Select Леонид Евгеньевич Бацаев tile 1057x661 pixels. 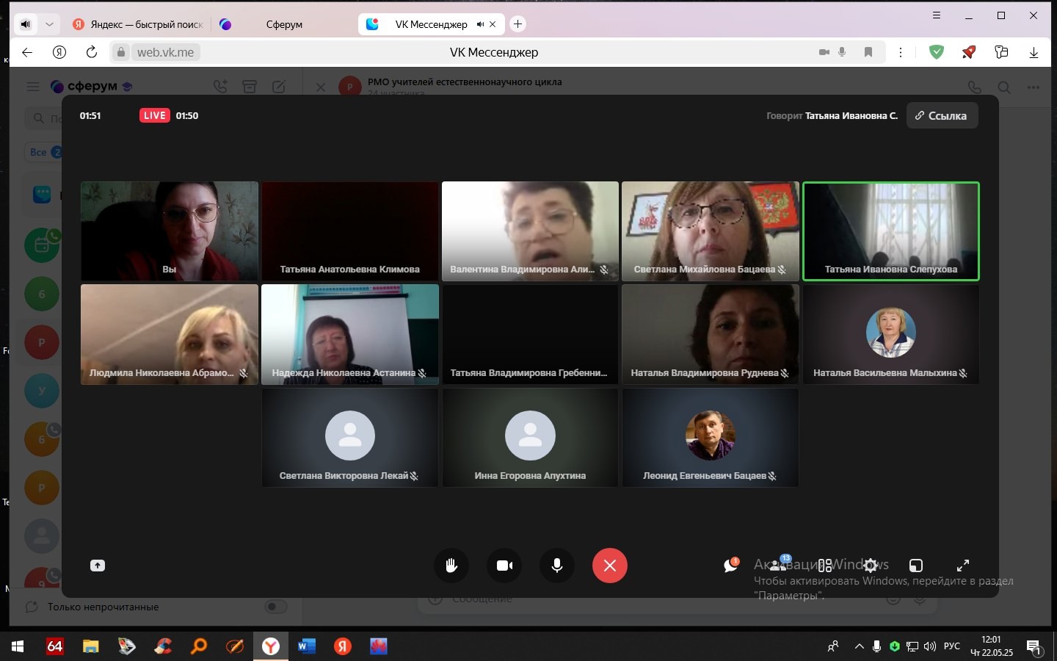coord(711,438)
